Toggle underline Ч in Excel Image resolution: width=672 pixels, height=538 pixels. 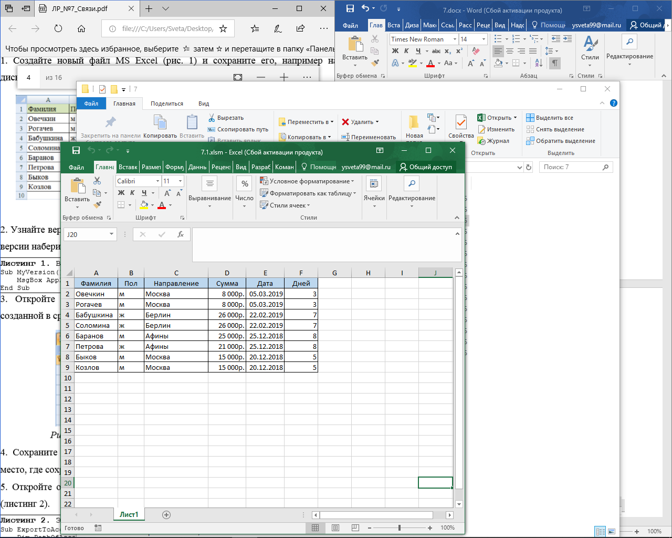click(144, 193)
